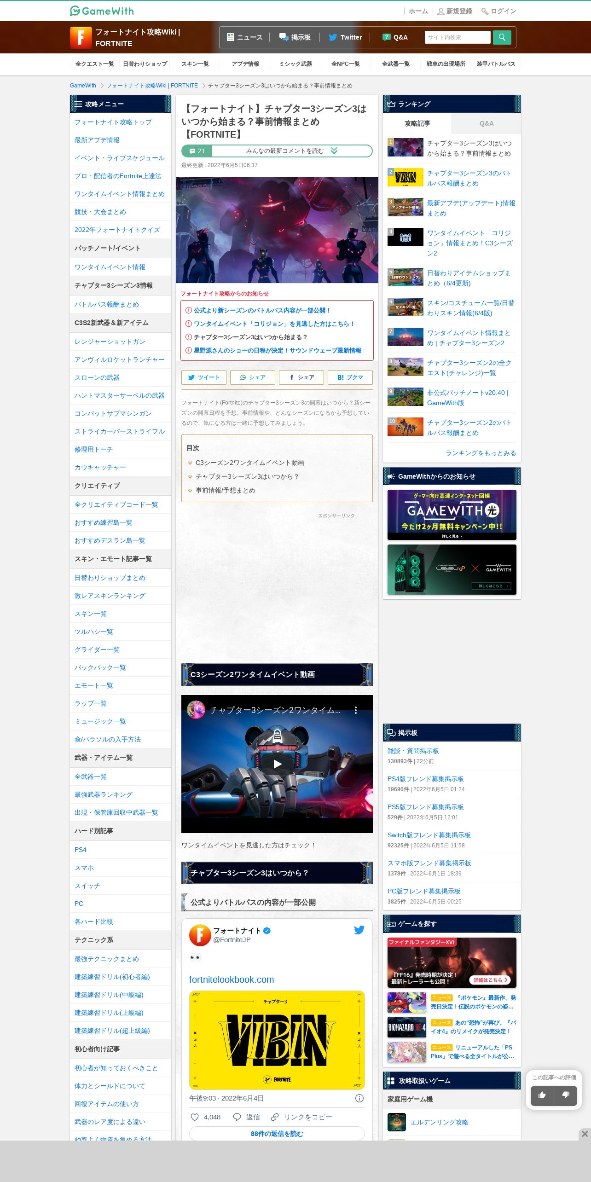This screenshot has width=591, height=1182.
Task: Open 星野源さんのショーの日程が決定 notice
Action: 278,350
